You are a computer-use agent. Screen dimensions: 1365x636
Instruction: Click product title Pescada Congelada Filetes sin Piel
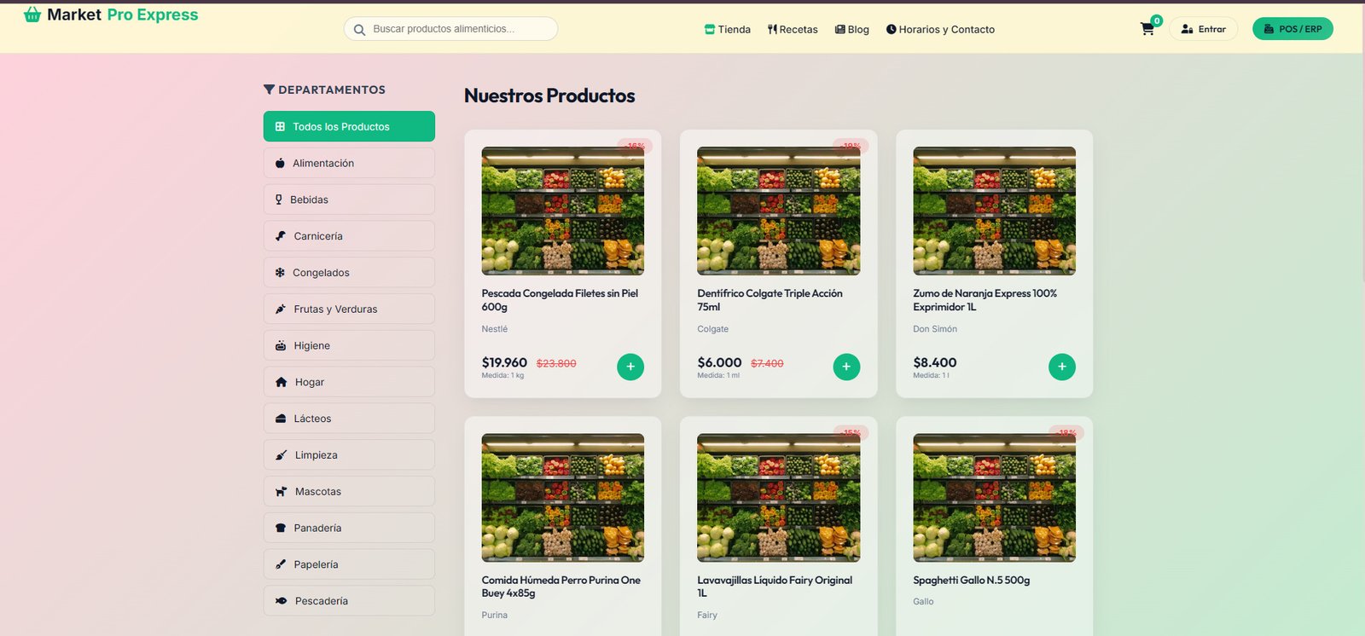pos(560,300)
